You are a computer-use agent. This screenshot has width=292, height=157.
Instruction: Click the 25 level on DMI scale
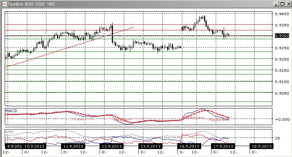pyautogui.click(x=277, y=138)
